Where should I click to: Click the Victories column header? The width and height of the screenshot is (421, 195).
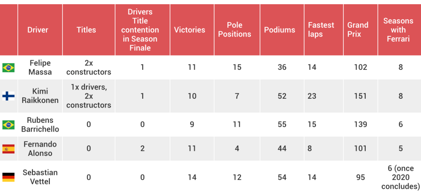189,30
